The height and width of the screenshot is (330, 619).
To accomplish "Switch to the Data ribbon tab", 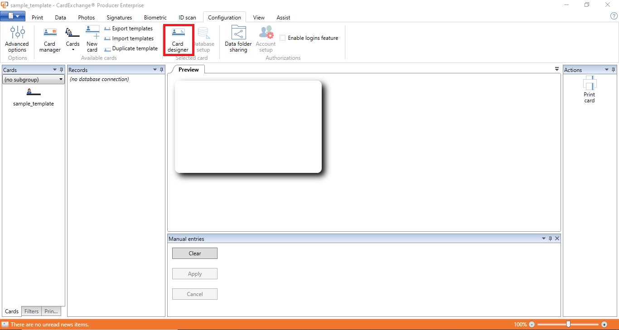I will pos(61,18).
